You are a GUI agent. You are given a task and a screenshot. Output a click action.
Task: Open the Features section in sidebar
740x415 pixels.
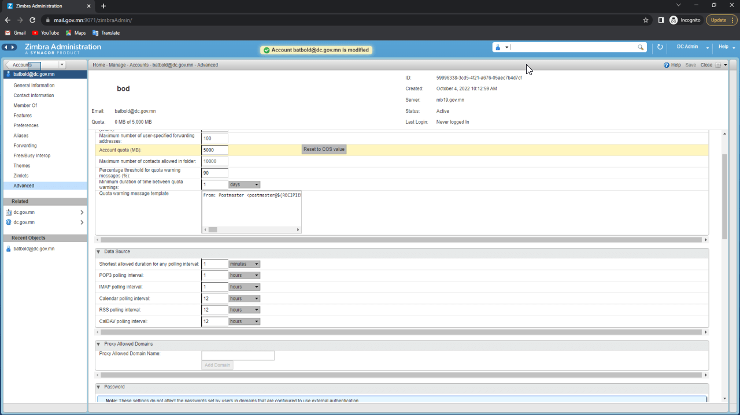point(23,116)
